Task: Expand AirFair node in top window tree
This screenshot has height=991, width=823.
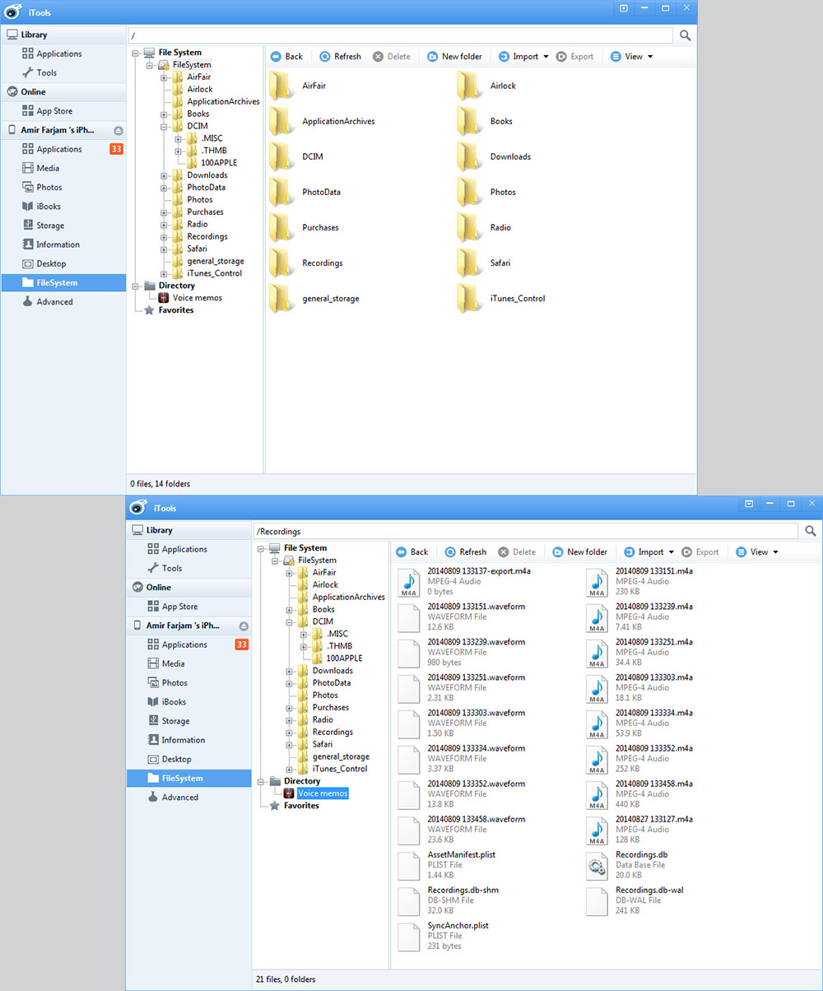Action: tap(165, 77)
